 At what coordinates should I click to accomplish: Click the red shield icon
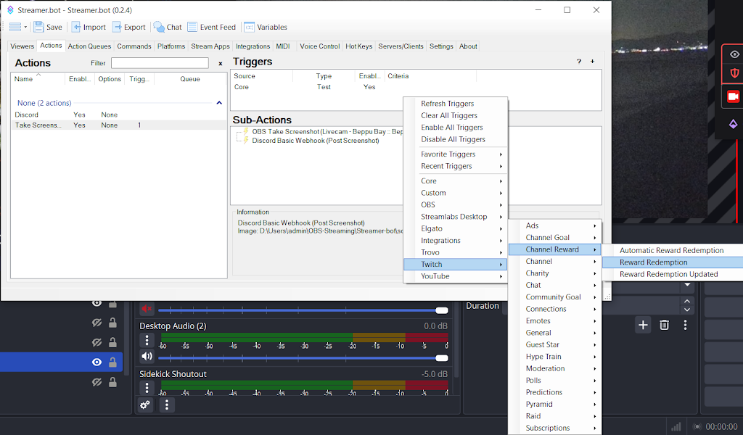pos(734,73)
